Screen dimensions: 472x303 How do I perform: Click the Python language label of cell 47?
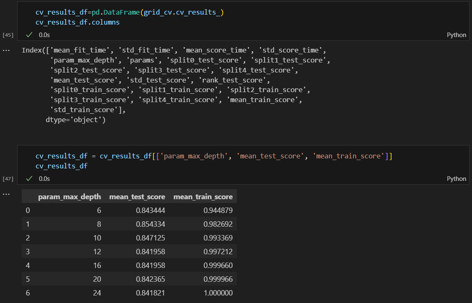click(456, 179)
